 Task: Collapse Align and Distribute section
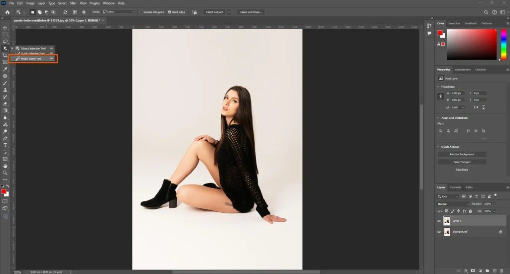click(438, 118)
